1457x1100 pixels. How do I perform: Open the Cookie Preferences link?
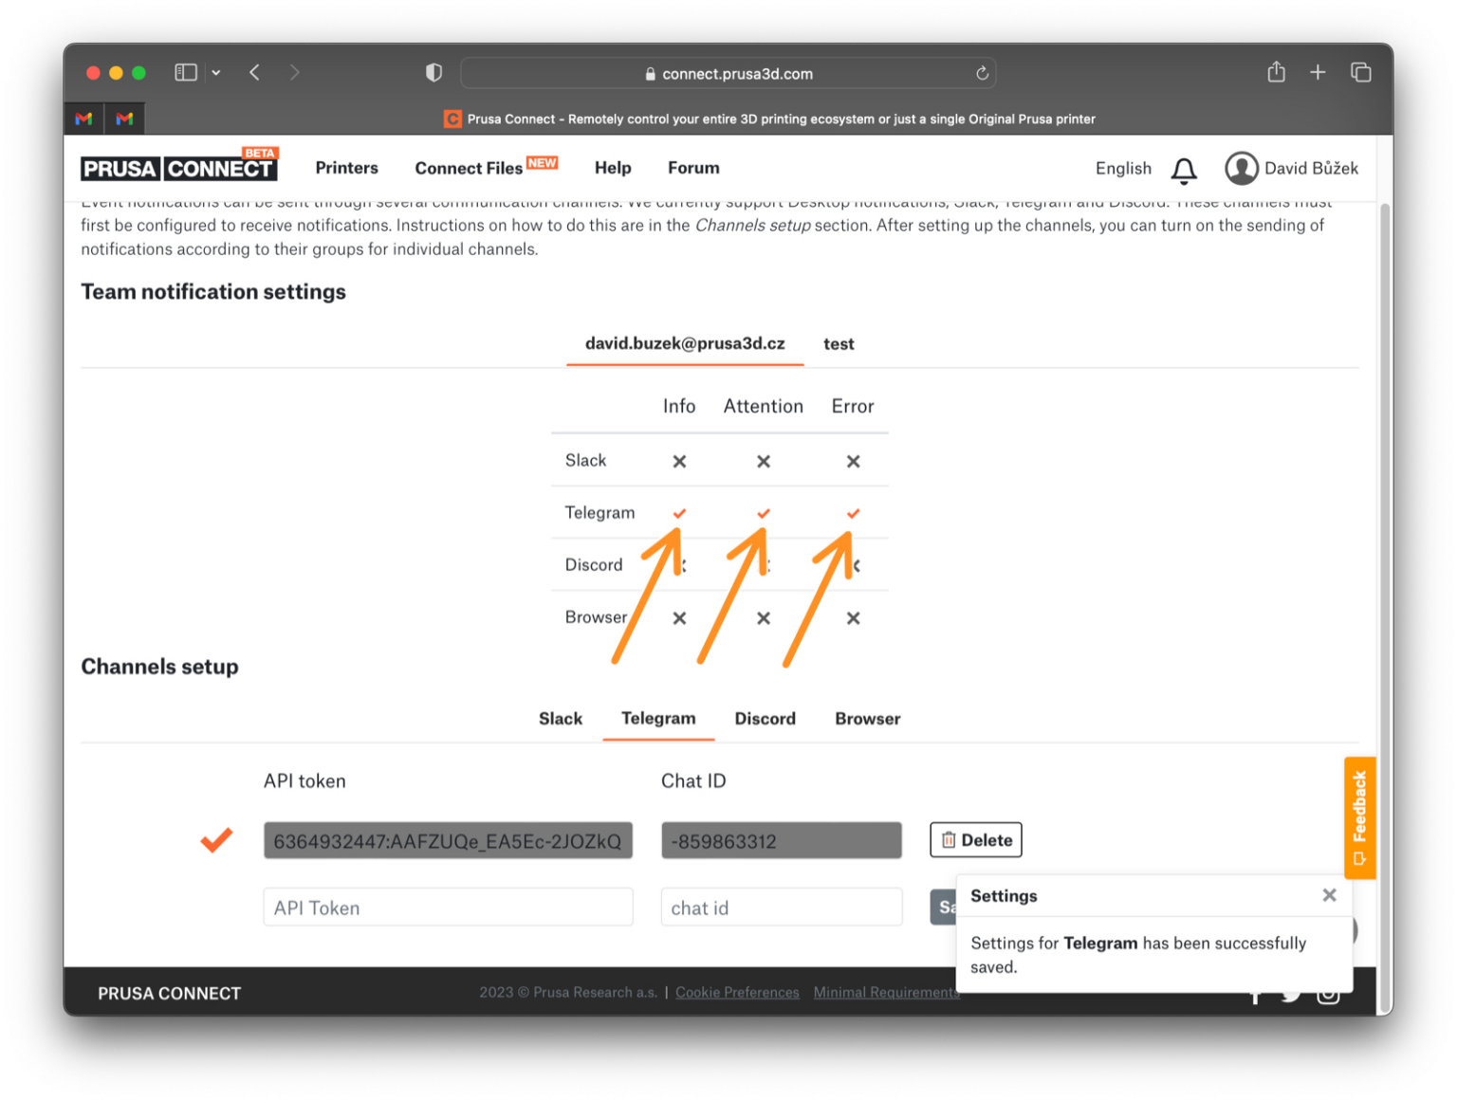(737, 992)
